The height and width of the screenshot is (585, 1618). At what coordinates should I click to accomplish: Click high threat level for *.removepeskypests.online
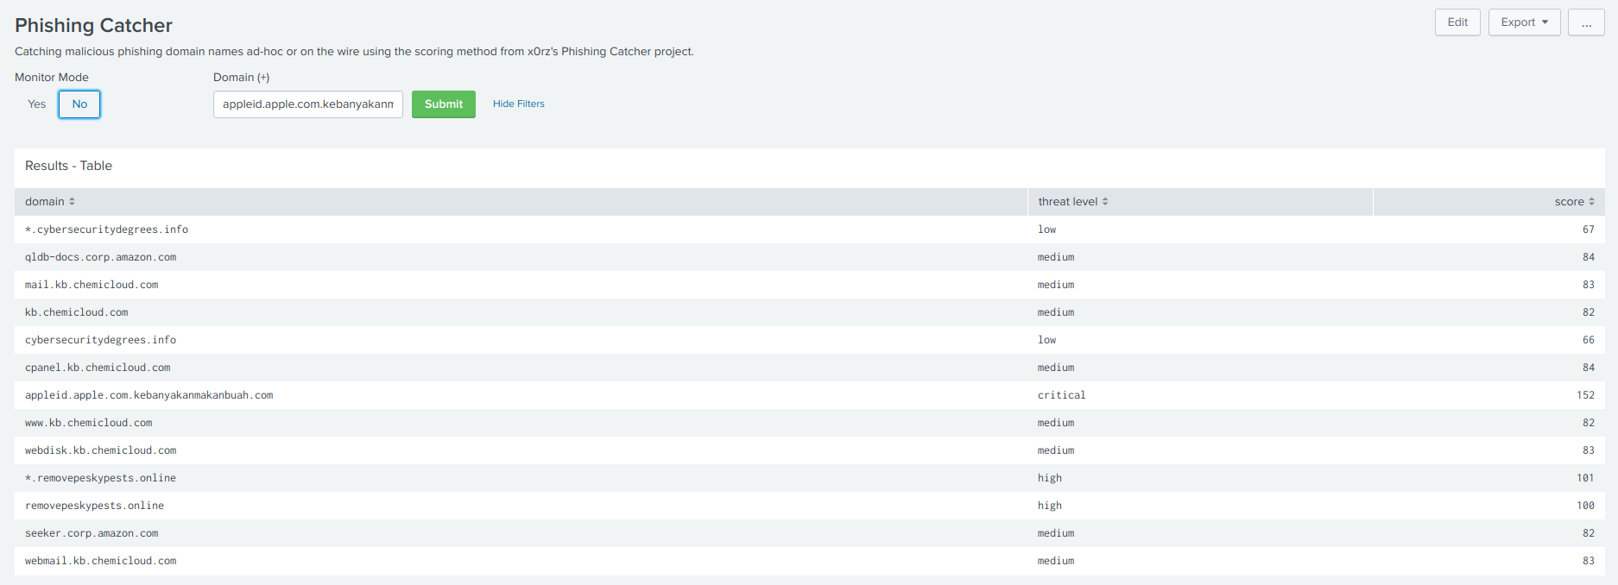click(1050, 478)
